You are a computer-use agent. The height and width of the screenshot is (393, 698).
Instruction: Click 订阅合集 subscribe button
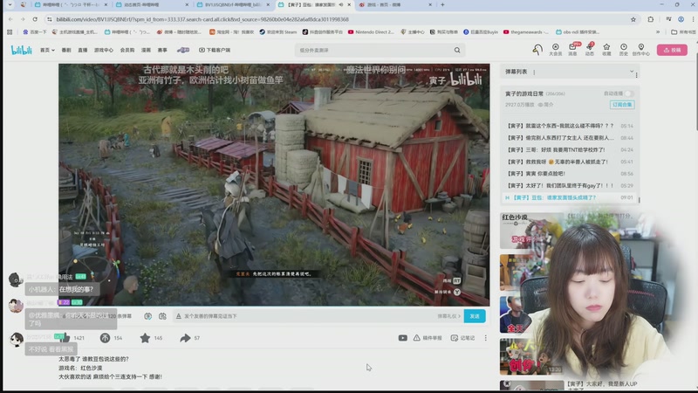[x=622, y=105]
